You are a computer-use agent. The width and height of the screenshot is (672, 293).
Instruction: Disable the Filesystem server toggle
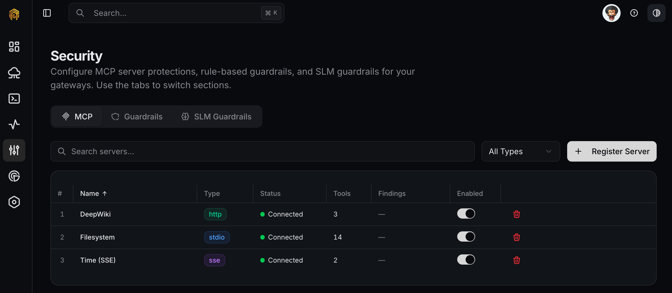(466, 237)
